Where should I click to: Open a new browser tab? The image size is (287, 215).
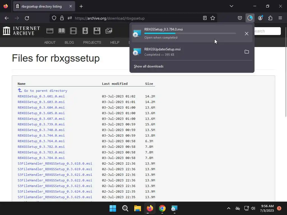(x=81, y=6)
